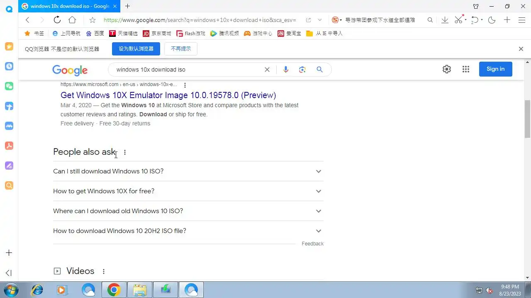Open the 百度 bookmark

(95, 34)
